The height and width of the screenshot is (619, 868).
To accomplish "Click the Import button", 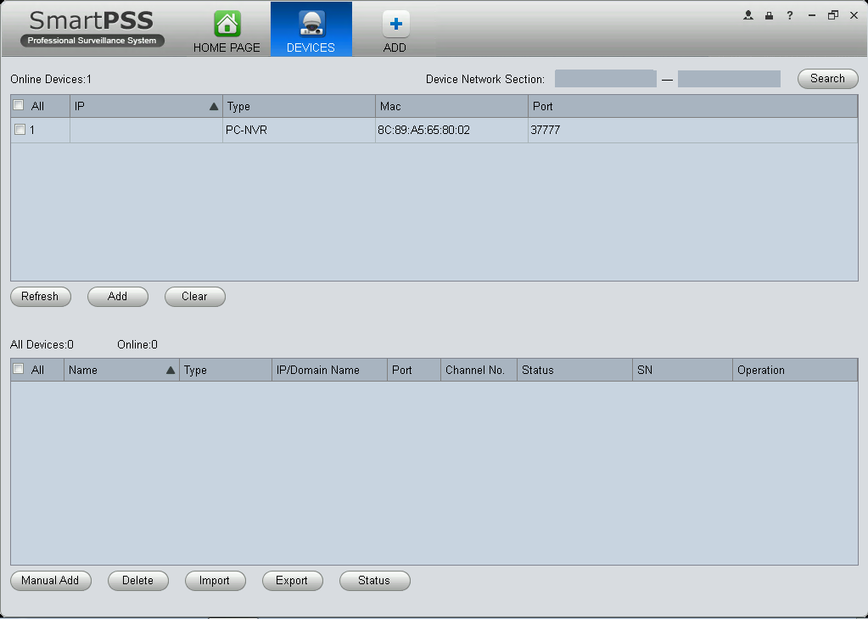I will tap(215, 581).
